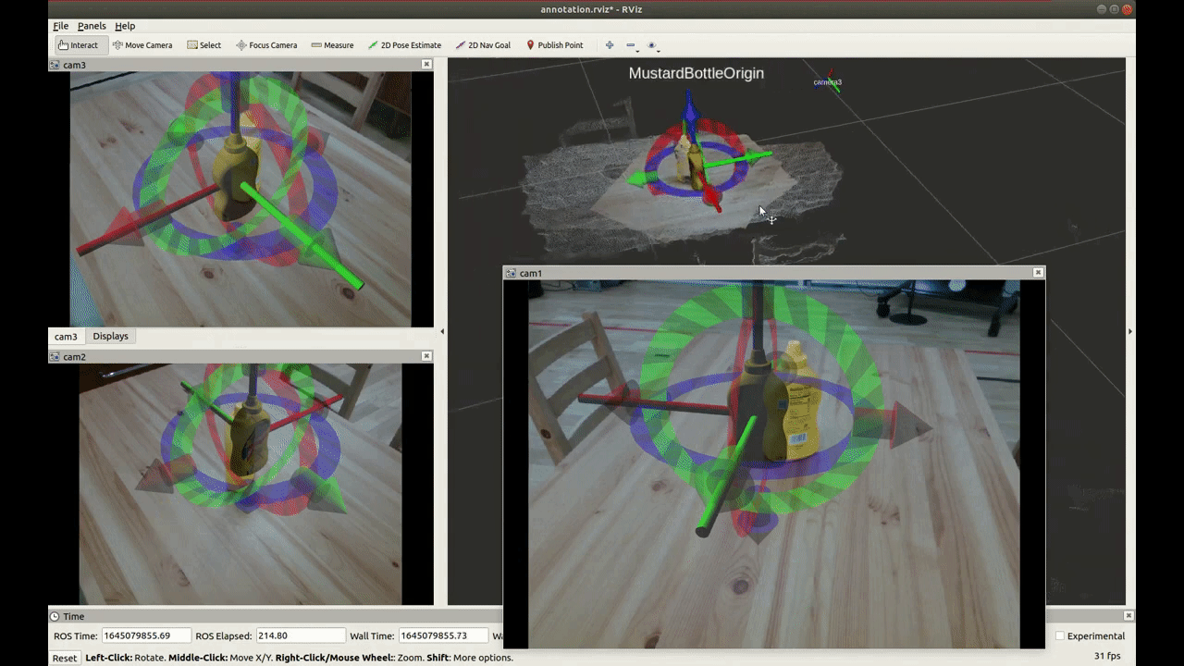The width and height of the screenshot is (1184, 666).
Task: Switch to the cam3 tab
Action: pos(66,336)
